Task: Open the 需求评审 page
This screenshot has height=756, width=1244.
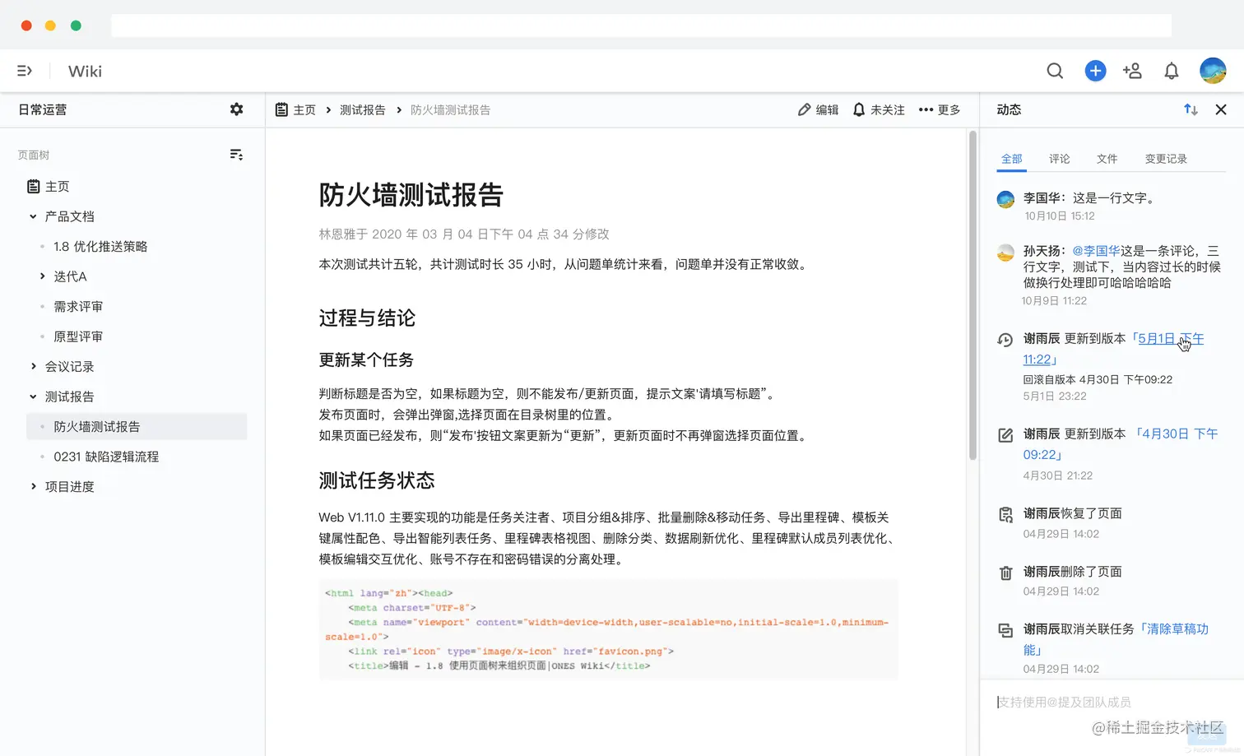Action: coord(78,307)
